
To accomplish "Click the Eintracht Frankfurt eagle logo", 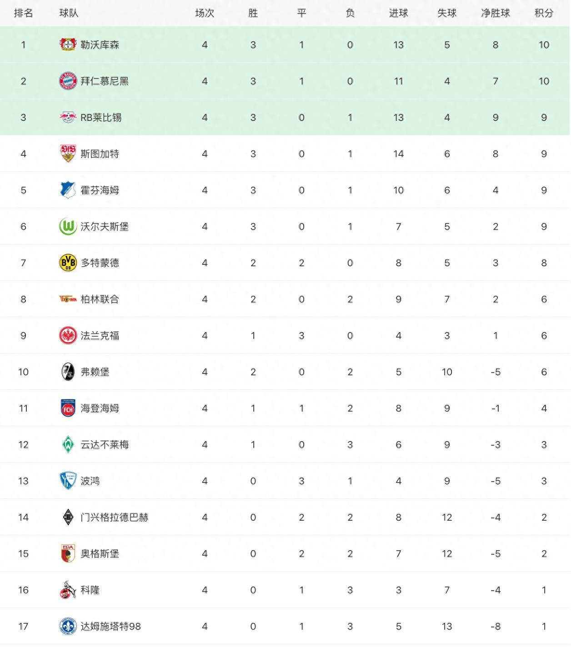I will tap(68, 335).
